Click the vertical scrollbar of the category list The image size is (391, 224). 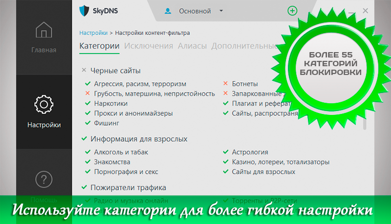point(364,122)
